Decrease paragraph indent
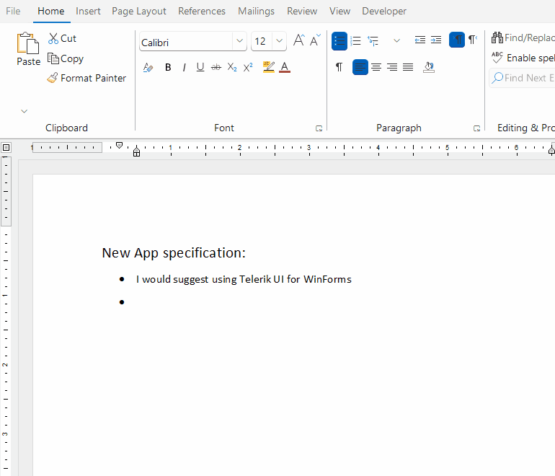The image size is (555, 476). point(419,40)
